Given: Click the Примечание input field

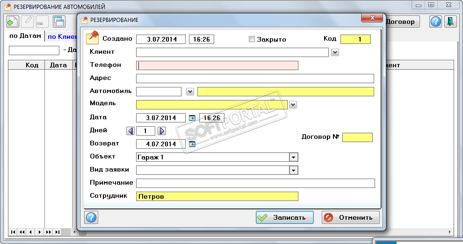Looking at the screenshot, I should pyautogui.click(x=255, y=183).
